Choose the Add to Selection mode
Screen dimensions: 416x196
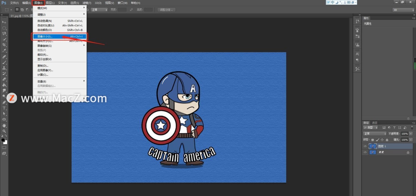pos(22,10)
